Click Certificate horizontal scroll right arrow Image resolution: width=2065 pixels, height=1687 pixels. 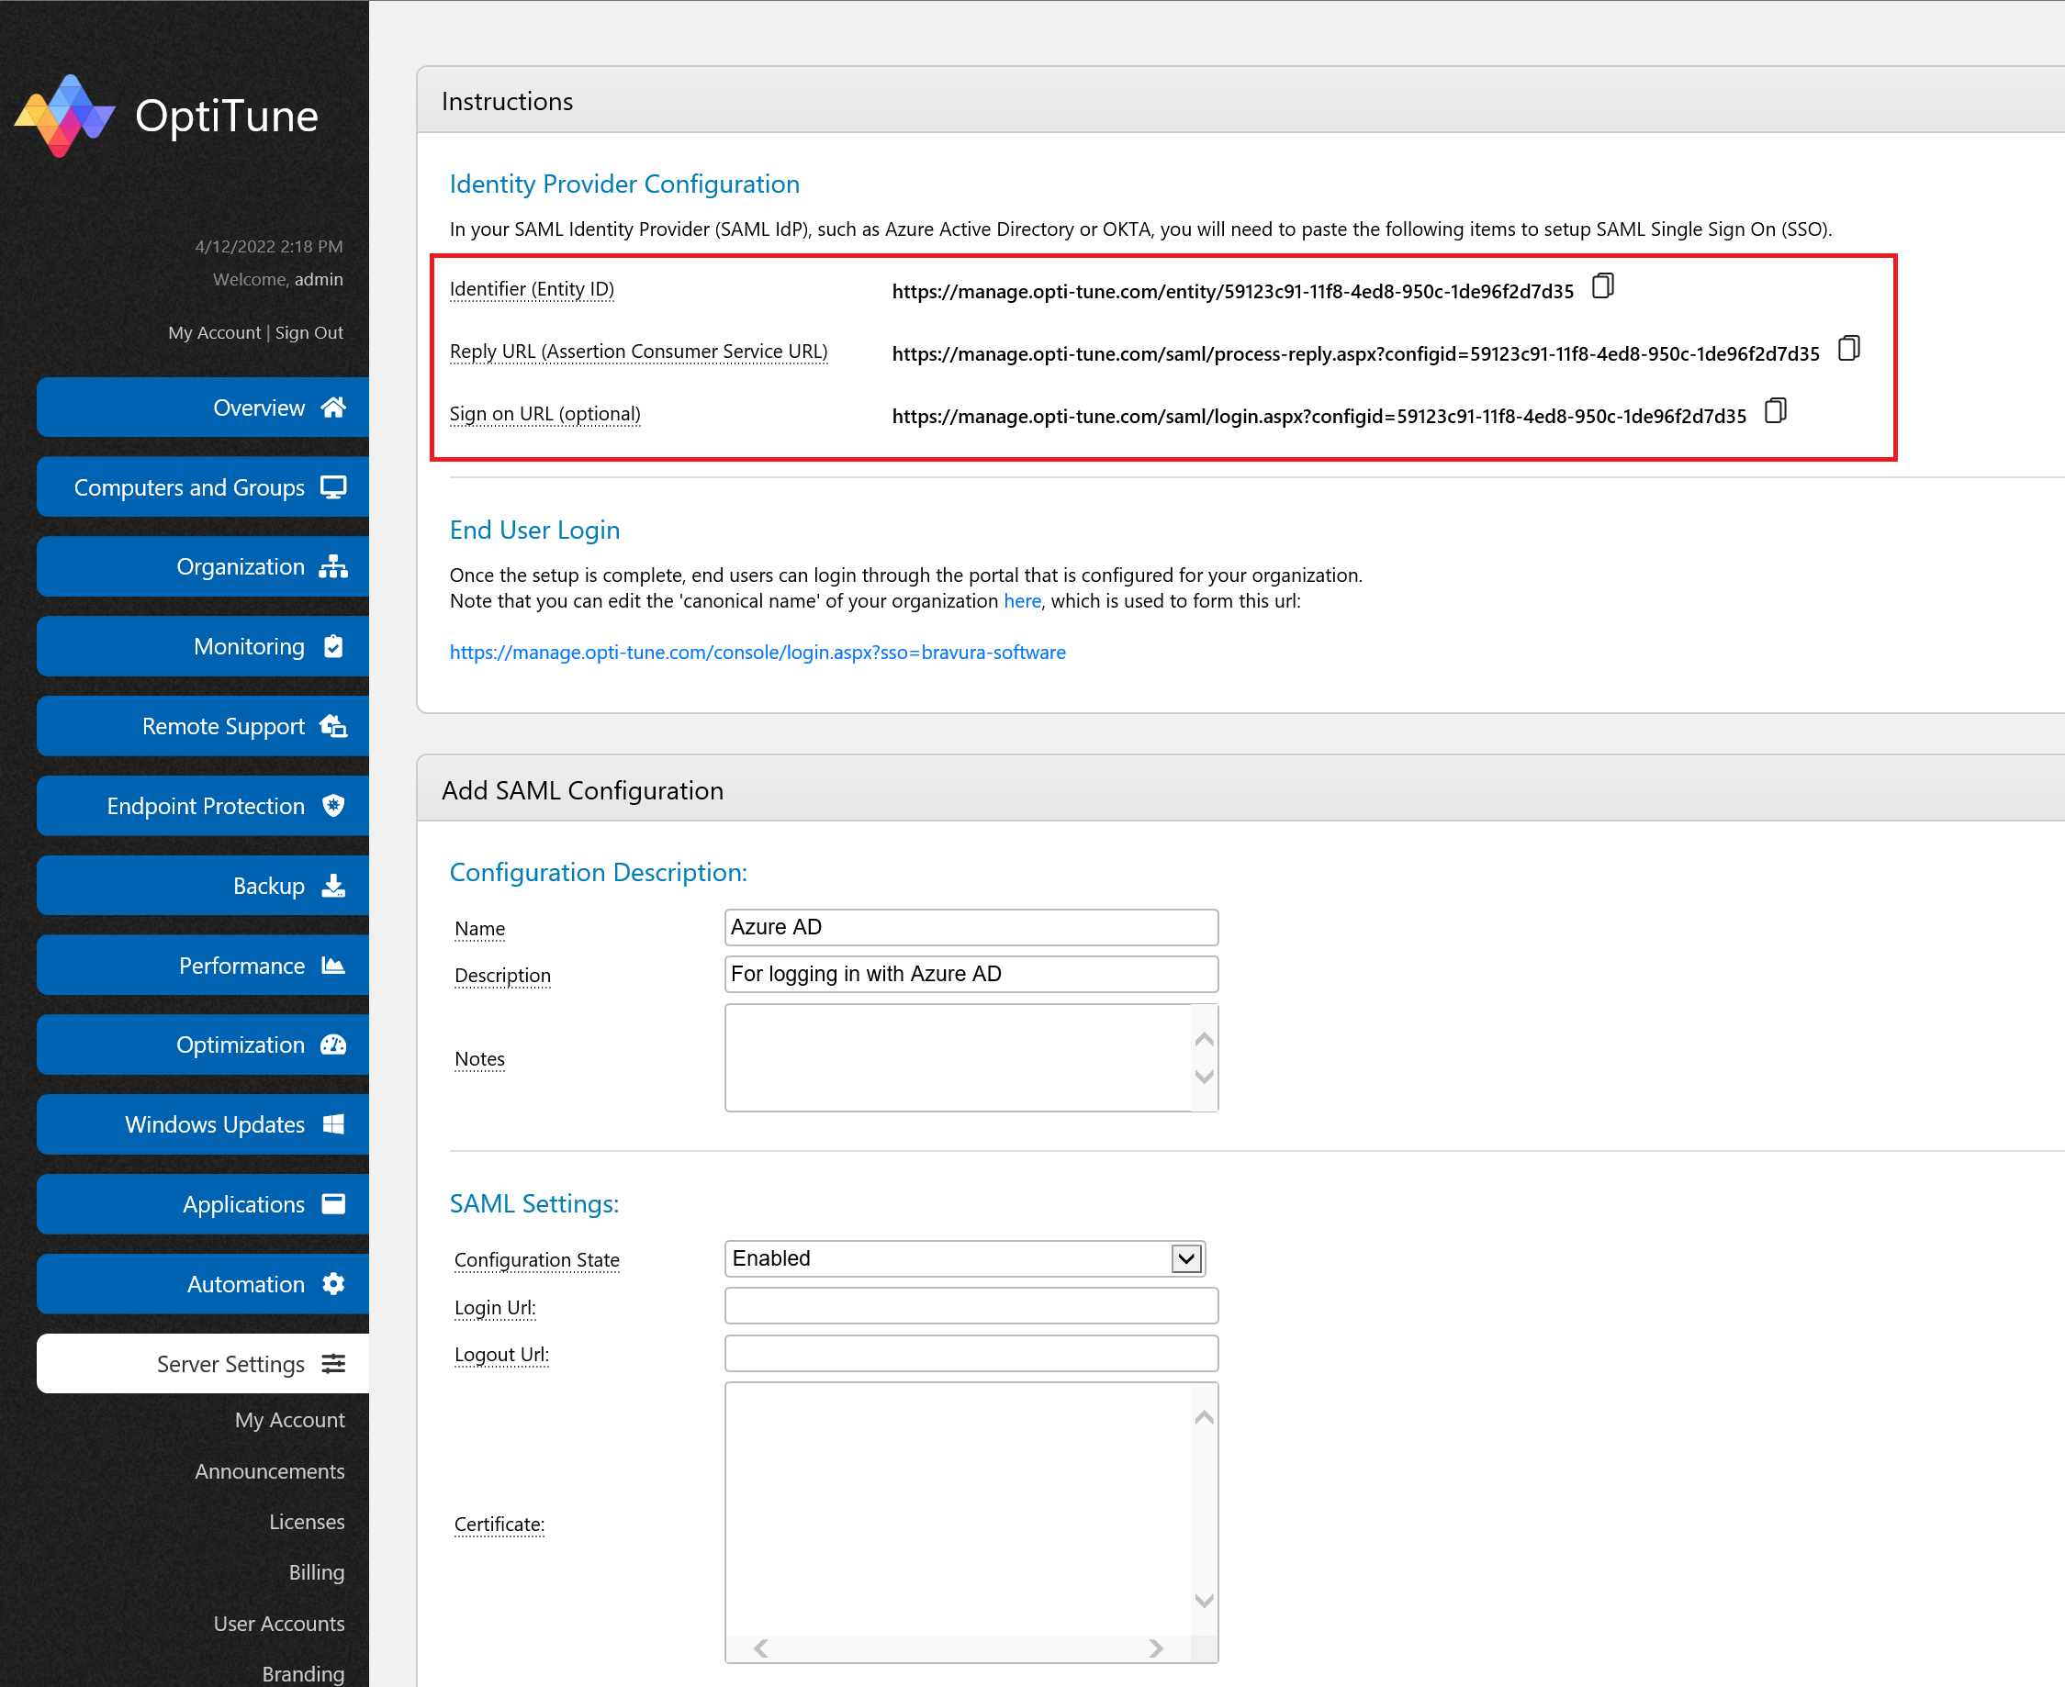click(x=1156, y=1648)
